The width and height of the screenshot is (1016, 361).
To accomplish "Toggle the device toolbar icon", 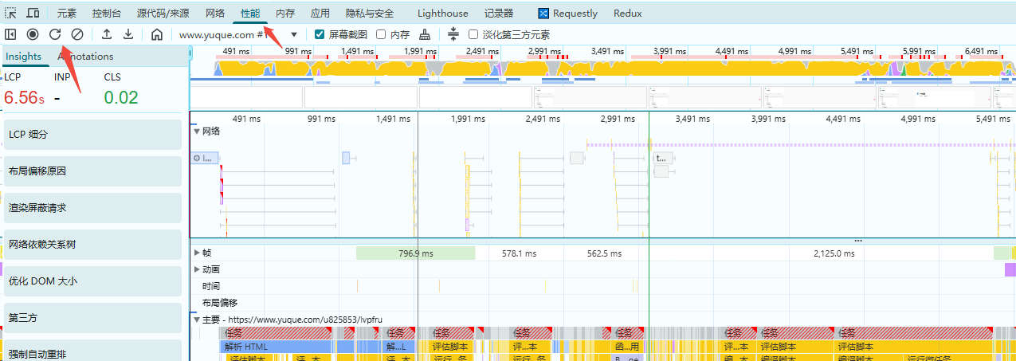I will [x=33, y=14].
